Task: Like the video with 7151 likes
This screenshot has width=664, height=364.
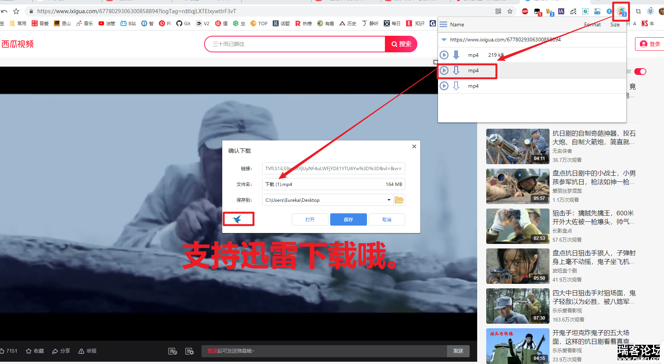Action: pos(9,351)
